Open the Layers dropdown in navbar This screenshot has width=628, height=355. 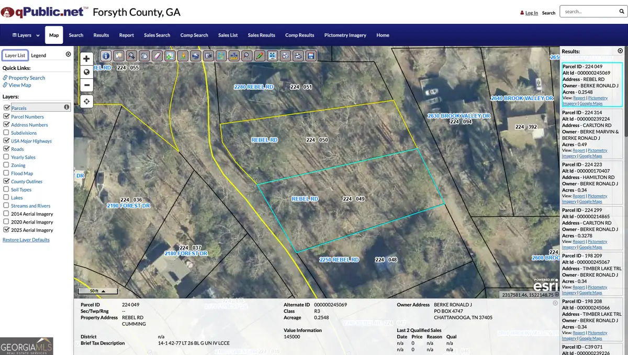[x=26, y=35]
